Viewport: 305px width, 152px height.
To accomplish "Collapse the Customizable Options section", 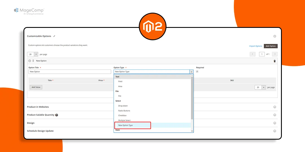I will pos(275,36).
